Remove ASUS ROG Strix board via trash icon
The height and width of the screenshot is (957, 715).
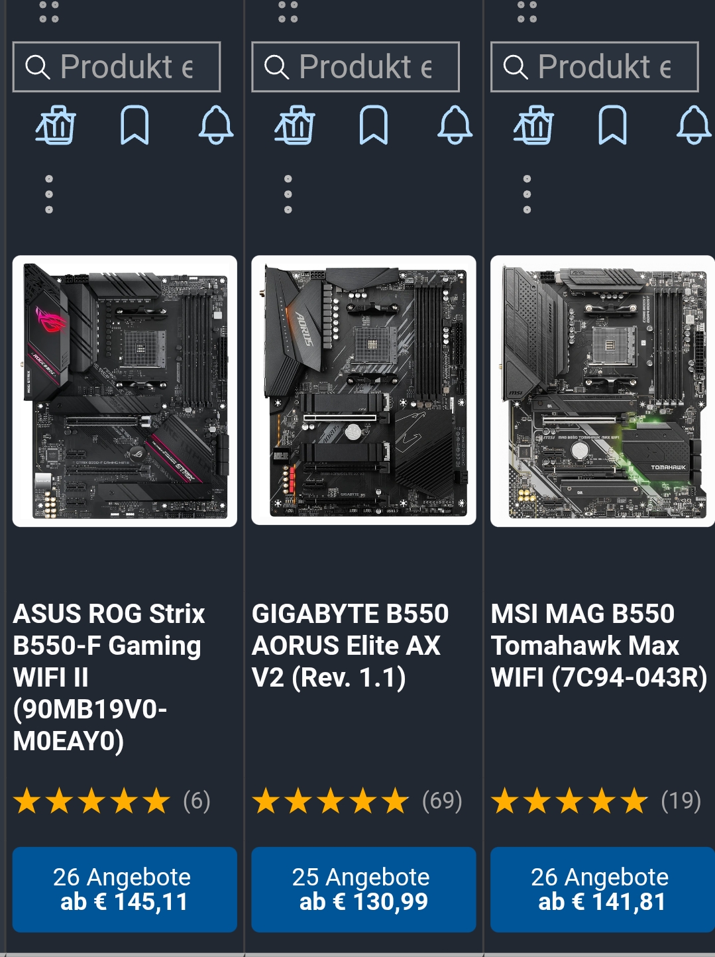(56, 125)
